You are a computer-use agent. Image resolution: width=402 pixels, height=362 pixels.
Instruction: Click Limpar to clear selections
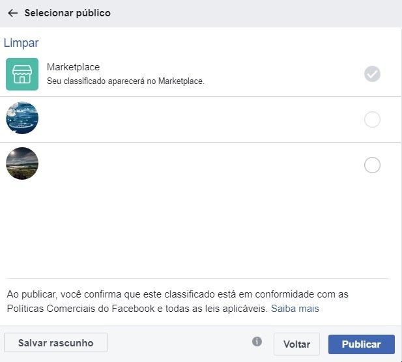coord(21,43)
